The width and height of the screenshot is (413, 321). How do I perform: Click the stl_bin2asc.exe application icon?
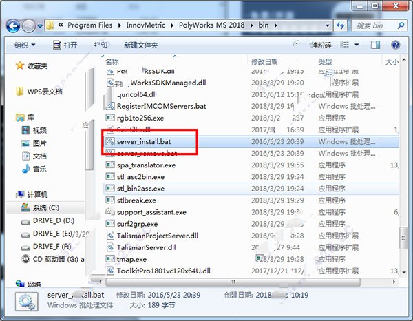point(110,189)
